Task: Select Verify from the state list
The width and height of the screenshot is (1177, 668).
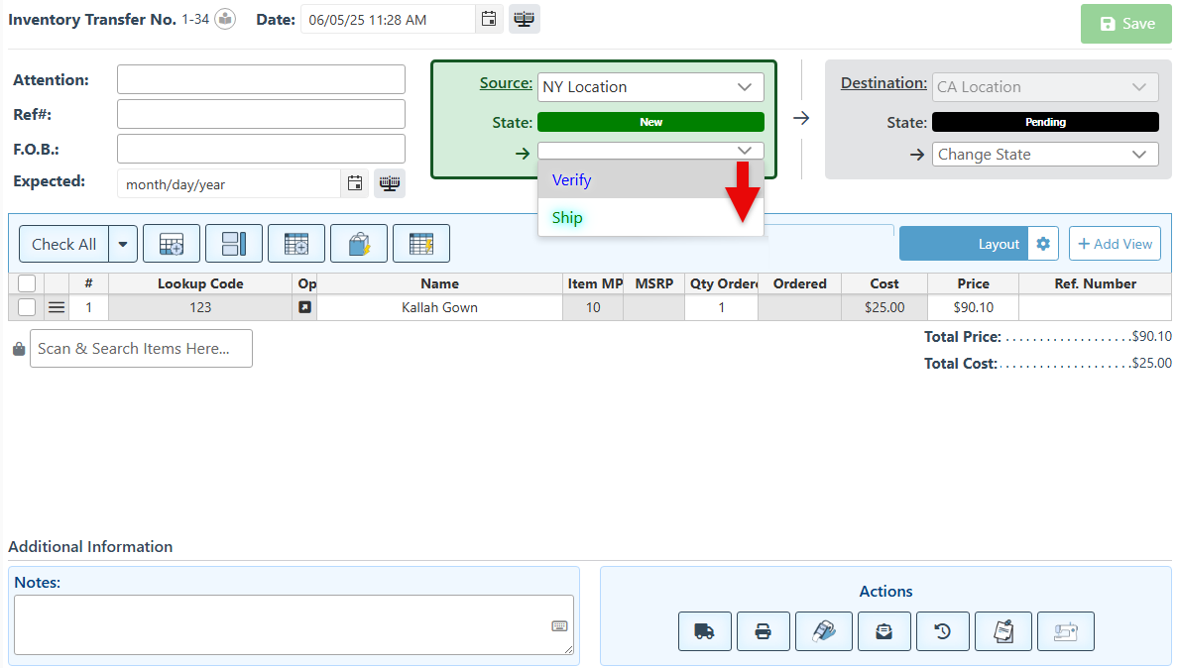Action: [572, 180]
